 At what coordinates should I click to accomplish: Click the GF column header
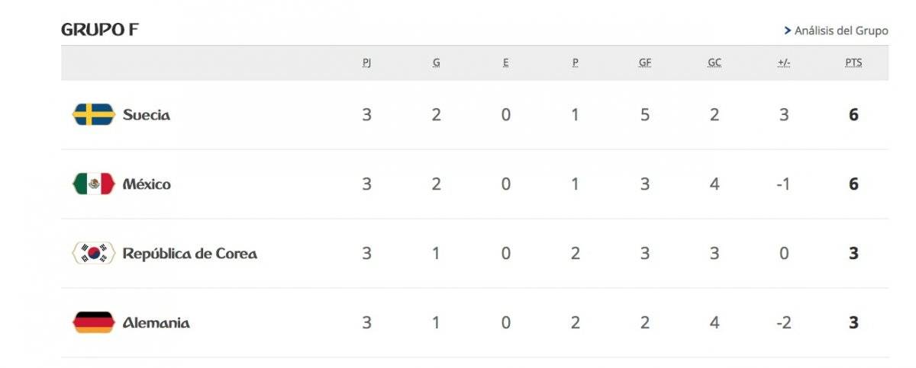645,63
